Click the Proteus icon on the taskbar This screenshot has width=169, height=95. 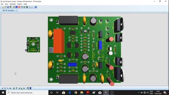(x=106, y=93)
